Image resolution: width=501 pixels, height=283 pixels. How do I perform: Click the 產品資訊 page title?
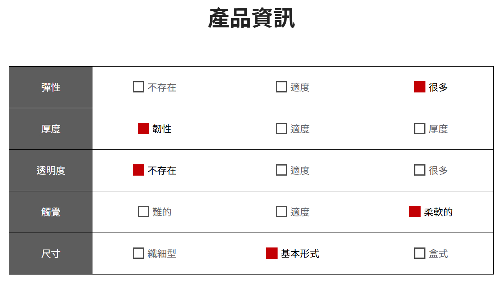tap(251, 19)
